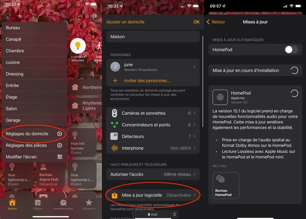Switch to the Automatisation tab
Viewport: 306px width, 219px height.
click(63, 205)
